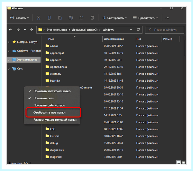Viewport: 193px width, 171px height.
Task: Click the addins folder icon
Action: pos(47,46)
